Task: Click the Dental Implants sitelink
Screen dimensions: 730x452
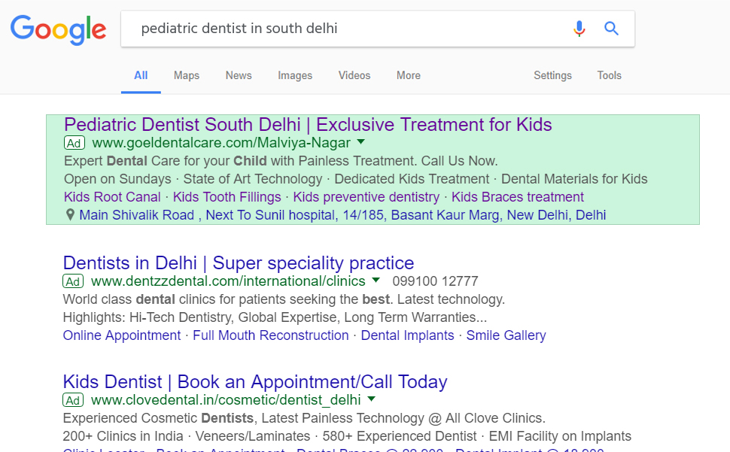Action: pyautogui.click(x=407, y=335)
